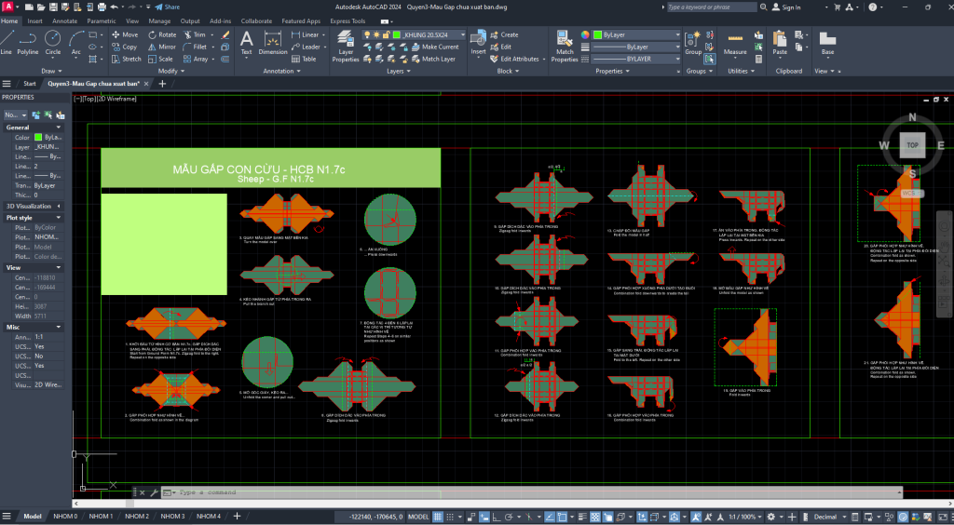The width and height of the screenshot is (954, 525).
Task: Collapse the Plot style properties section
Action: 59,218
